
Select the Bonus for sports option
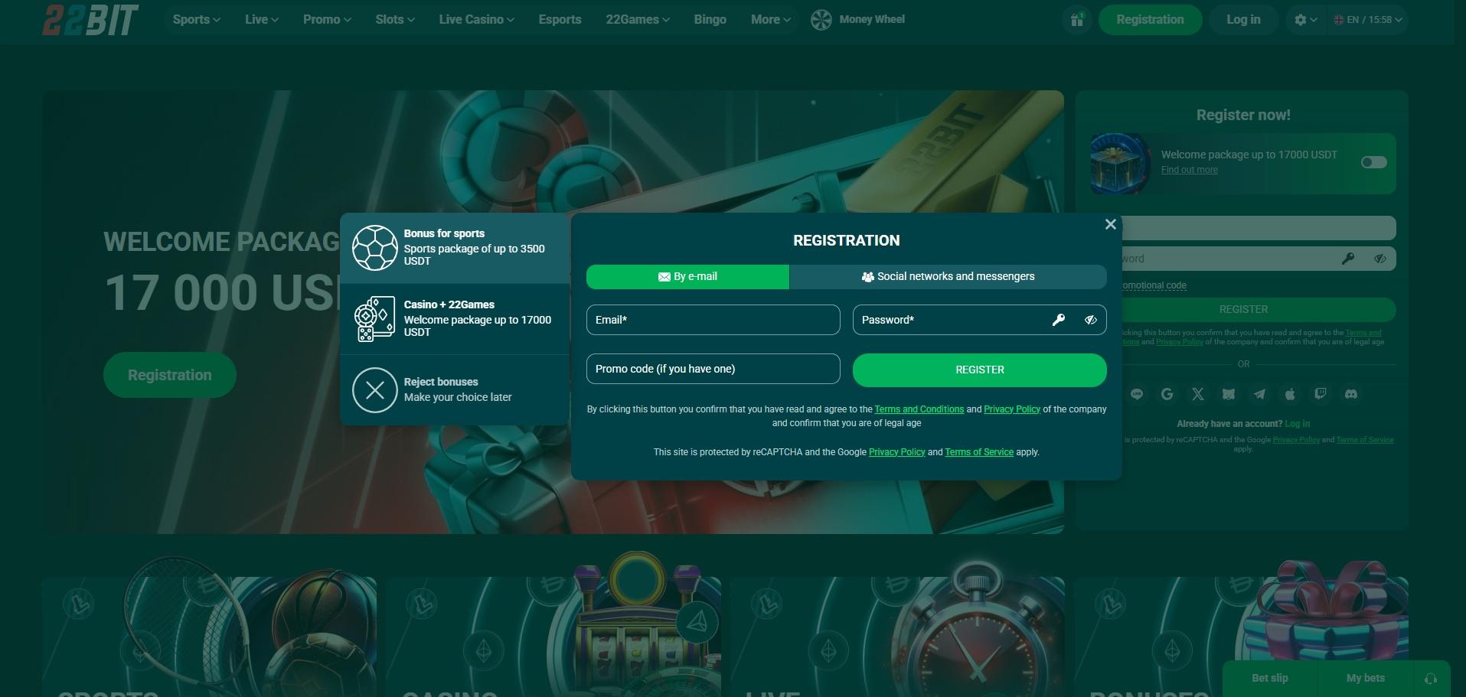pyautogui.click(x=455, y=248)
